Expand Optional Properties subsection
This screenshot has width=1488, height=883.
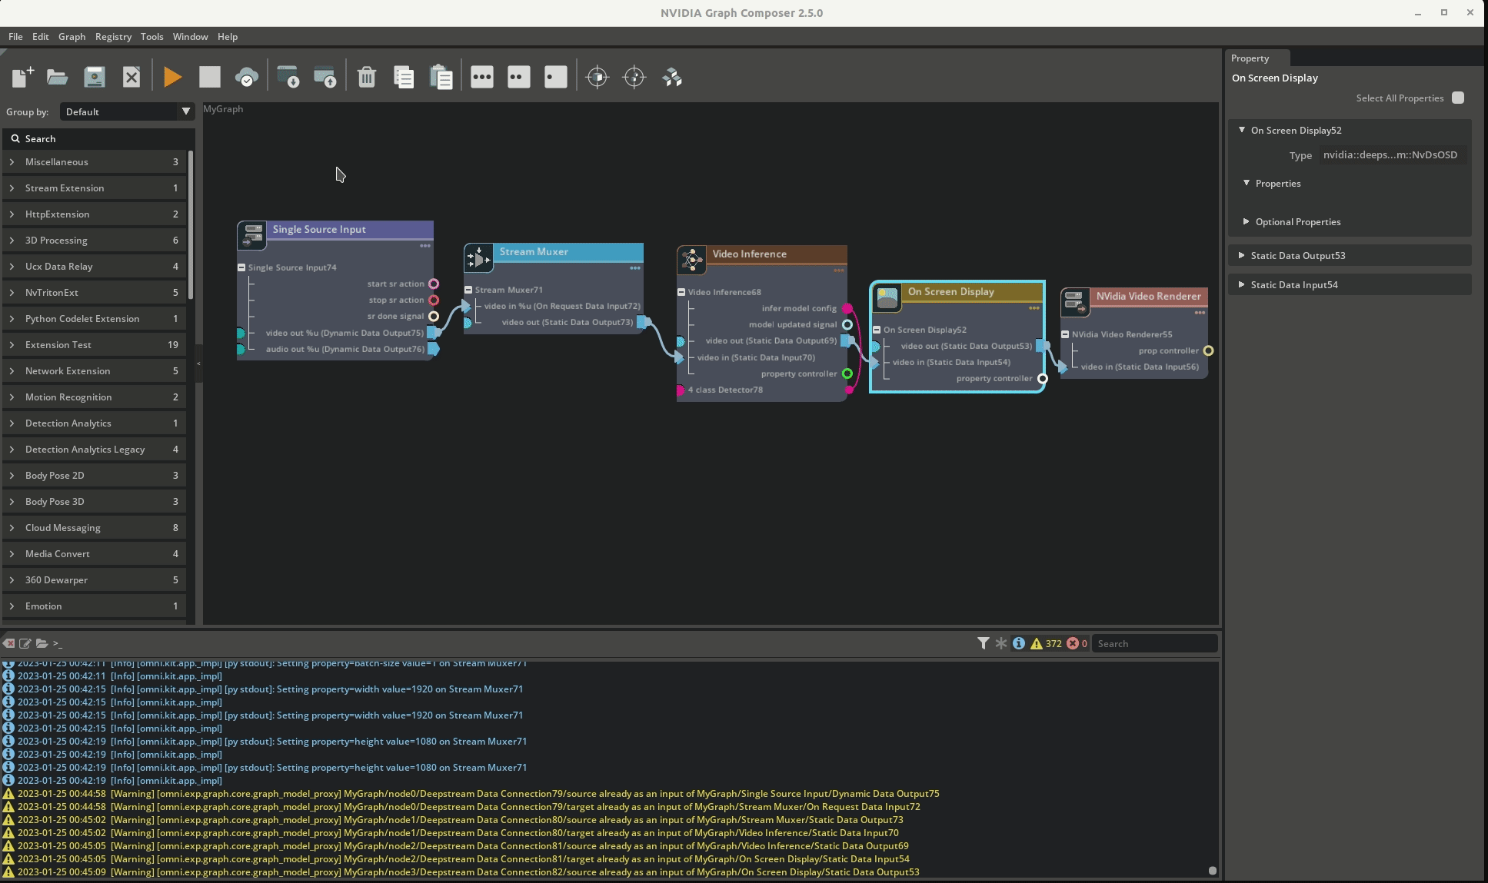[x=1247, y=221]
